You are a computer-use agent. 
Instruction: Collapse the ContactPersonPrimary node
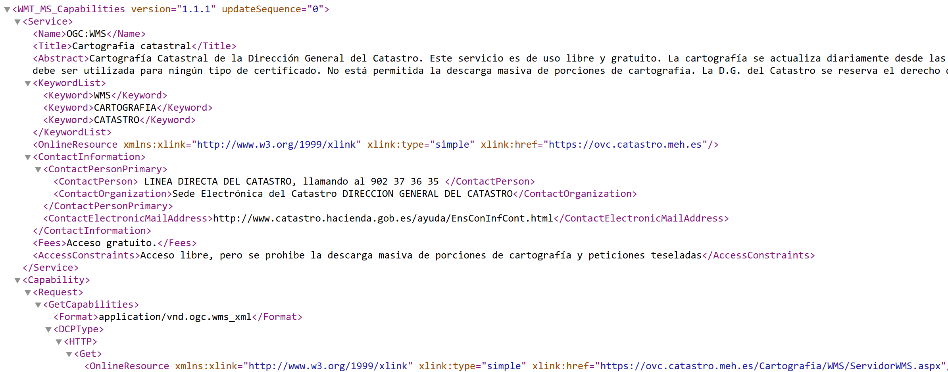point(38,170)
